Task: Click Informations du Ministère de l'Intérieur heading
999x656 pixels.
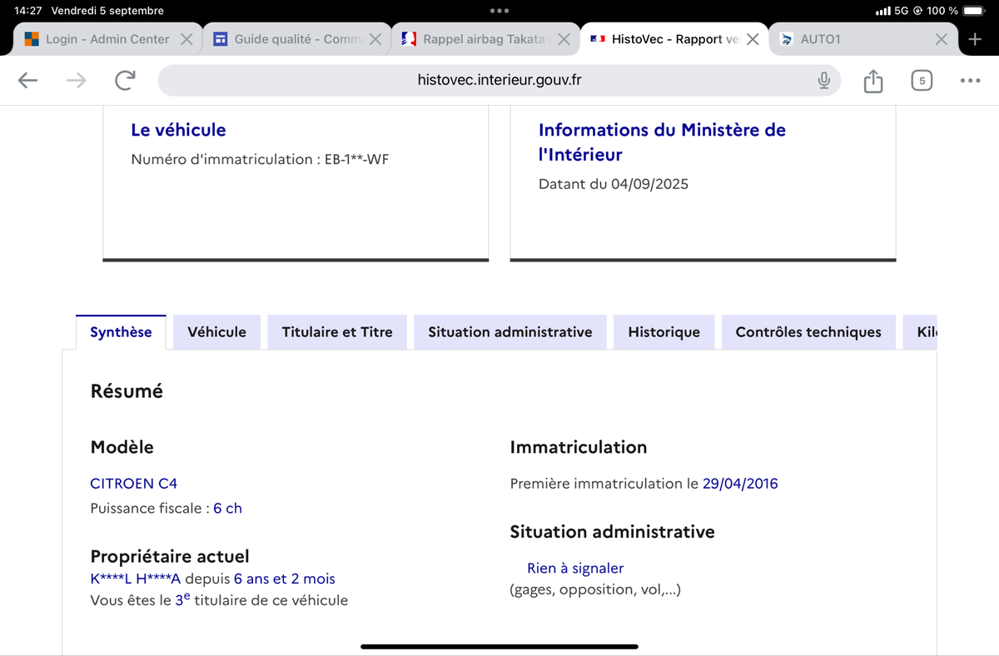Action: [x=662, y=142]
